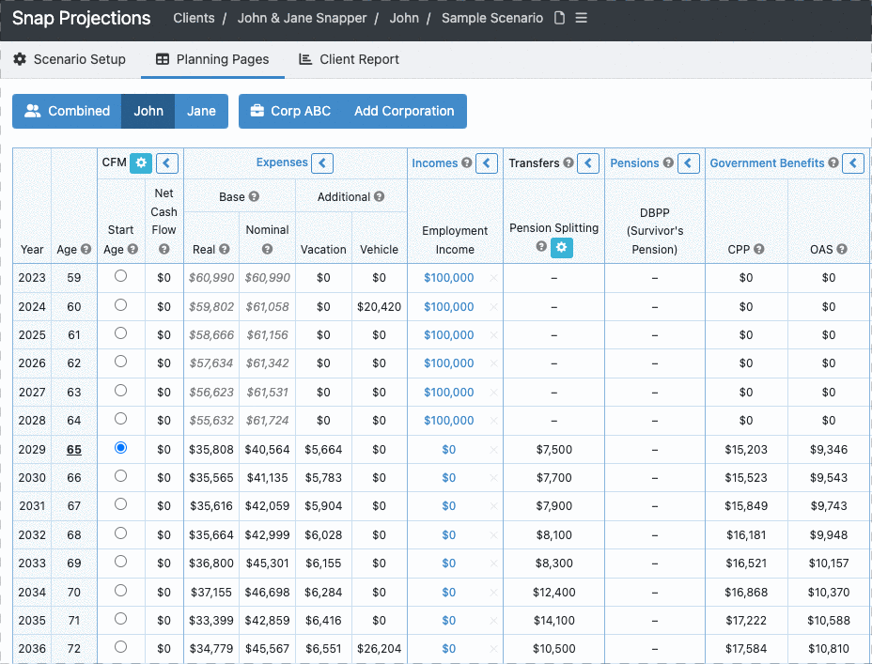Switch to Scenario Setup tab
This screenshot has height=664, width=872.
click(70, 59)
